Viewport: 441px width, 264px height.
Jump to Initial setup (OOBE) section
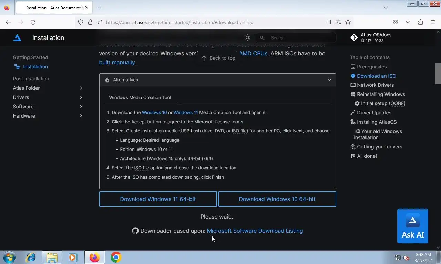pyautogui.click(x=383, y=103)
